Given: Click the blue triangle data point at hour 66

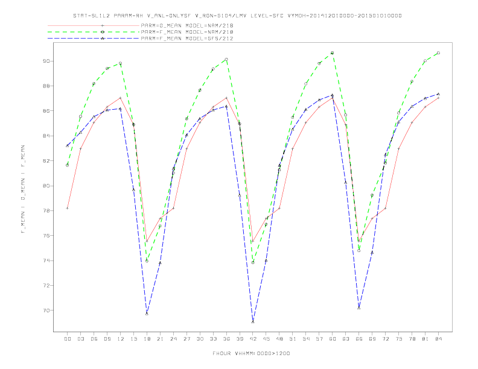Looking at the screenshot, I should [359, 308].
